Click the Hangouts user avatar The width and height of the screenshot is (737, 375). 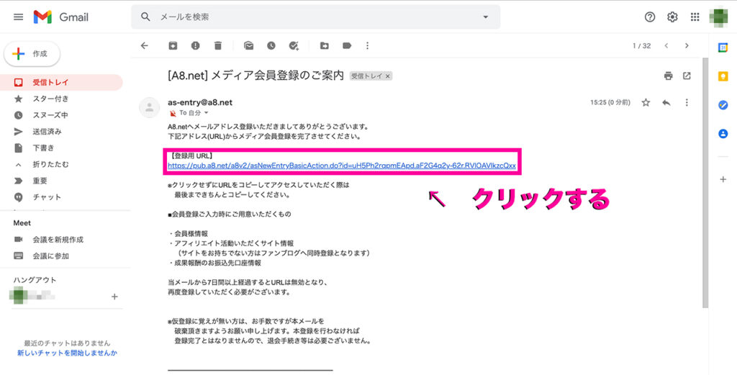pos(19,297)
